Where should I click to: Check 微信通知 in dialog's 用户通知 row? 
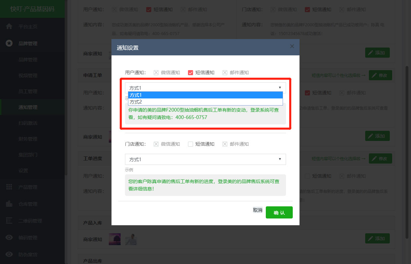click(x=156, y=72)
